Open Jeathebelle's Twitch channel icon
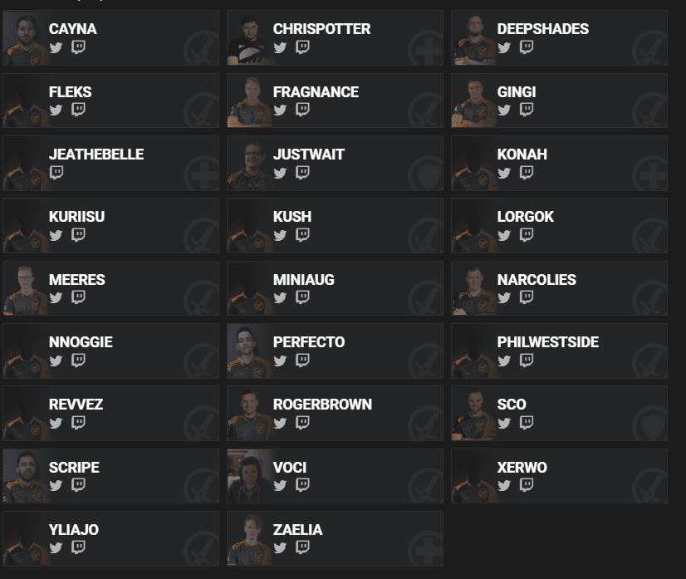 56,173
